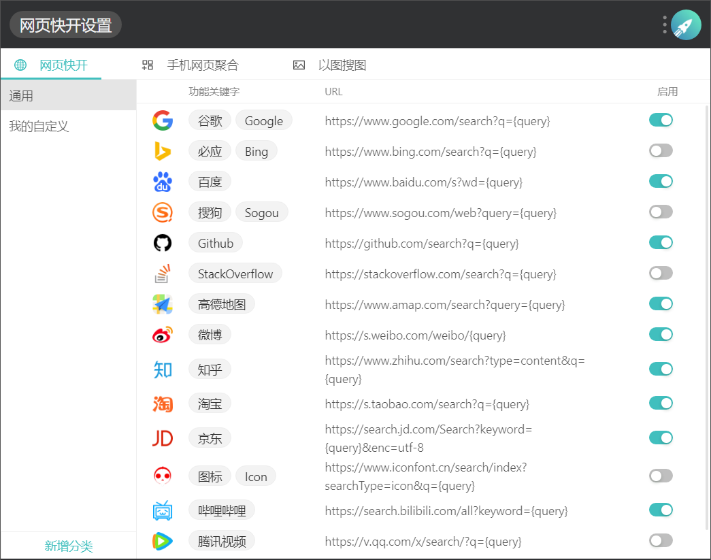This screenshot has height=560, width=711.
Task: Click the Google search URL text
Action: tap(437, 121)
